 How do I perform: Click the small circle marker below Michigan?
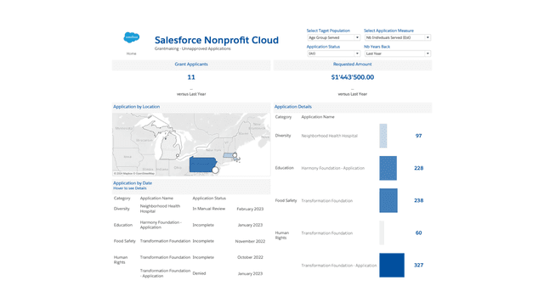[178, 155]
